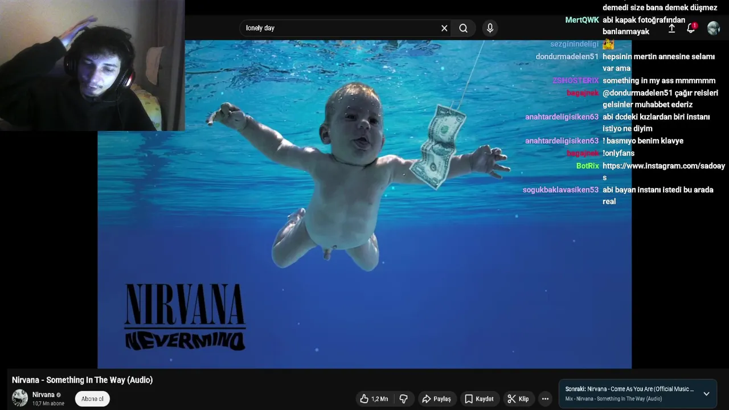Viewport: 729px width, 410px height.
Task: Click the dondurmadelen51 username in chat
Action: 567,56
